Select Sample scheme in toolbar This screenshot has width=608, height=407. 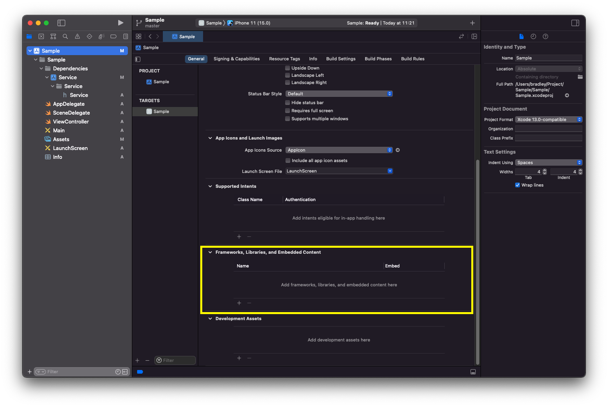click(210, 23)
